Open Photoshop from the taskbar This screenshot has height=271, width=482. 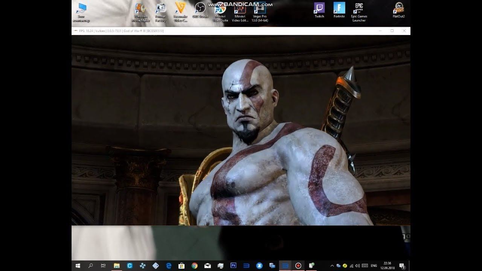[233, 265]
